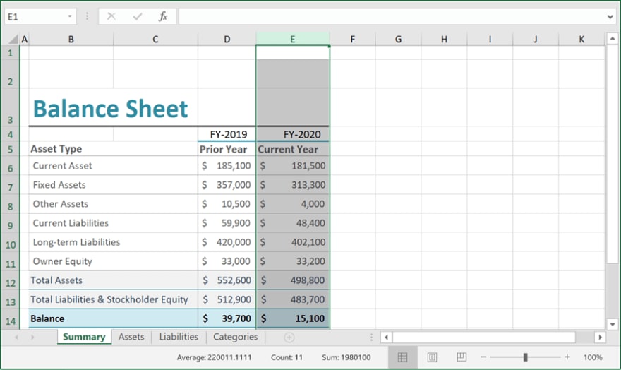This screenshot has height=370, width=621.
Task: Click the Current Asset row label
Action: click(x=62, y=166)
